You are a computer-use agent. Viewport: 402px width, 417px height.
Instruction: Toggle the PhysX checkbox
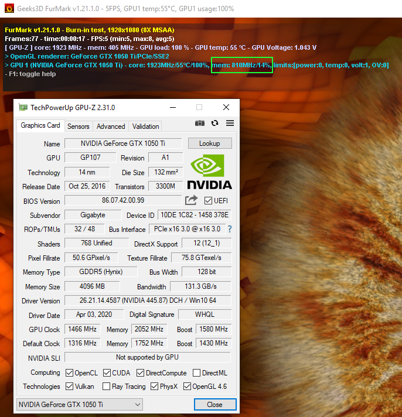154,386
